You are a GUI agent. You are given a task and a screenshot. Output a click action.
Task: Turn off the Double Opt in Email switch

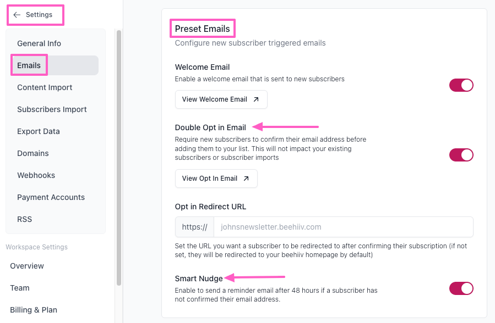(x=461, y=155)
